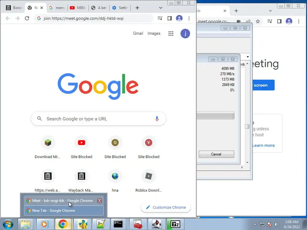Open the three-dot Chrome menu in the front window
This screenshot has width=307, height=230.
[189, 18]
